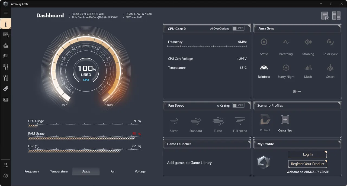Click the 0MHz frequency value
The image size is (347, 186).
click(x=242, y=42)
